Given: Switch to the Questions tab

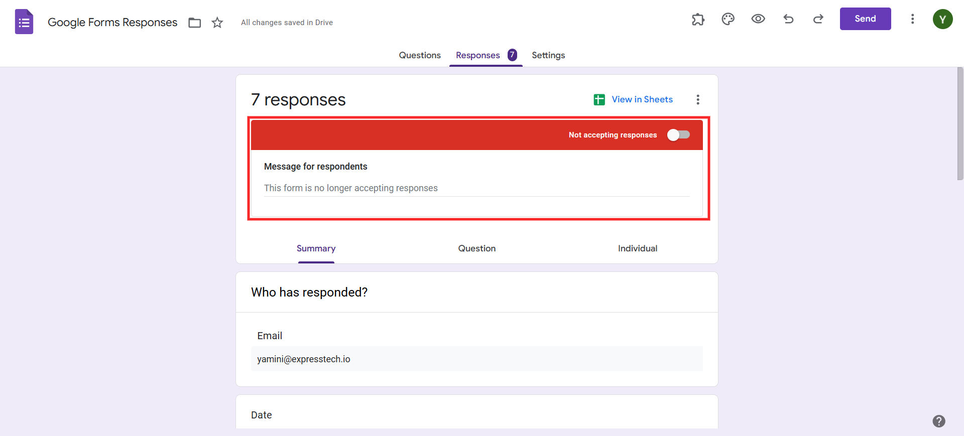Looking at the screenshot, I should pos(420,55).
